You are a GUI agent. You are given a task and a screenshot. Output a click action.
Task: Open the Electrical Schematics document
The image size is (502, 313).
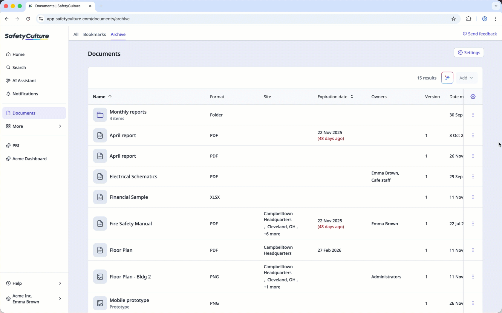(133, 176)
